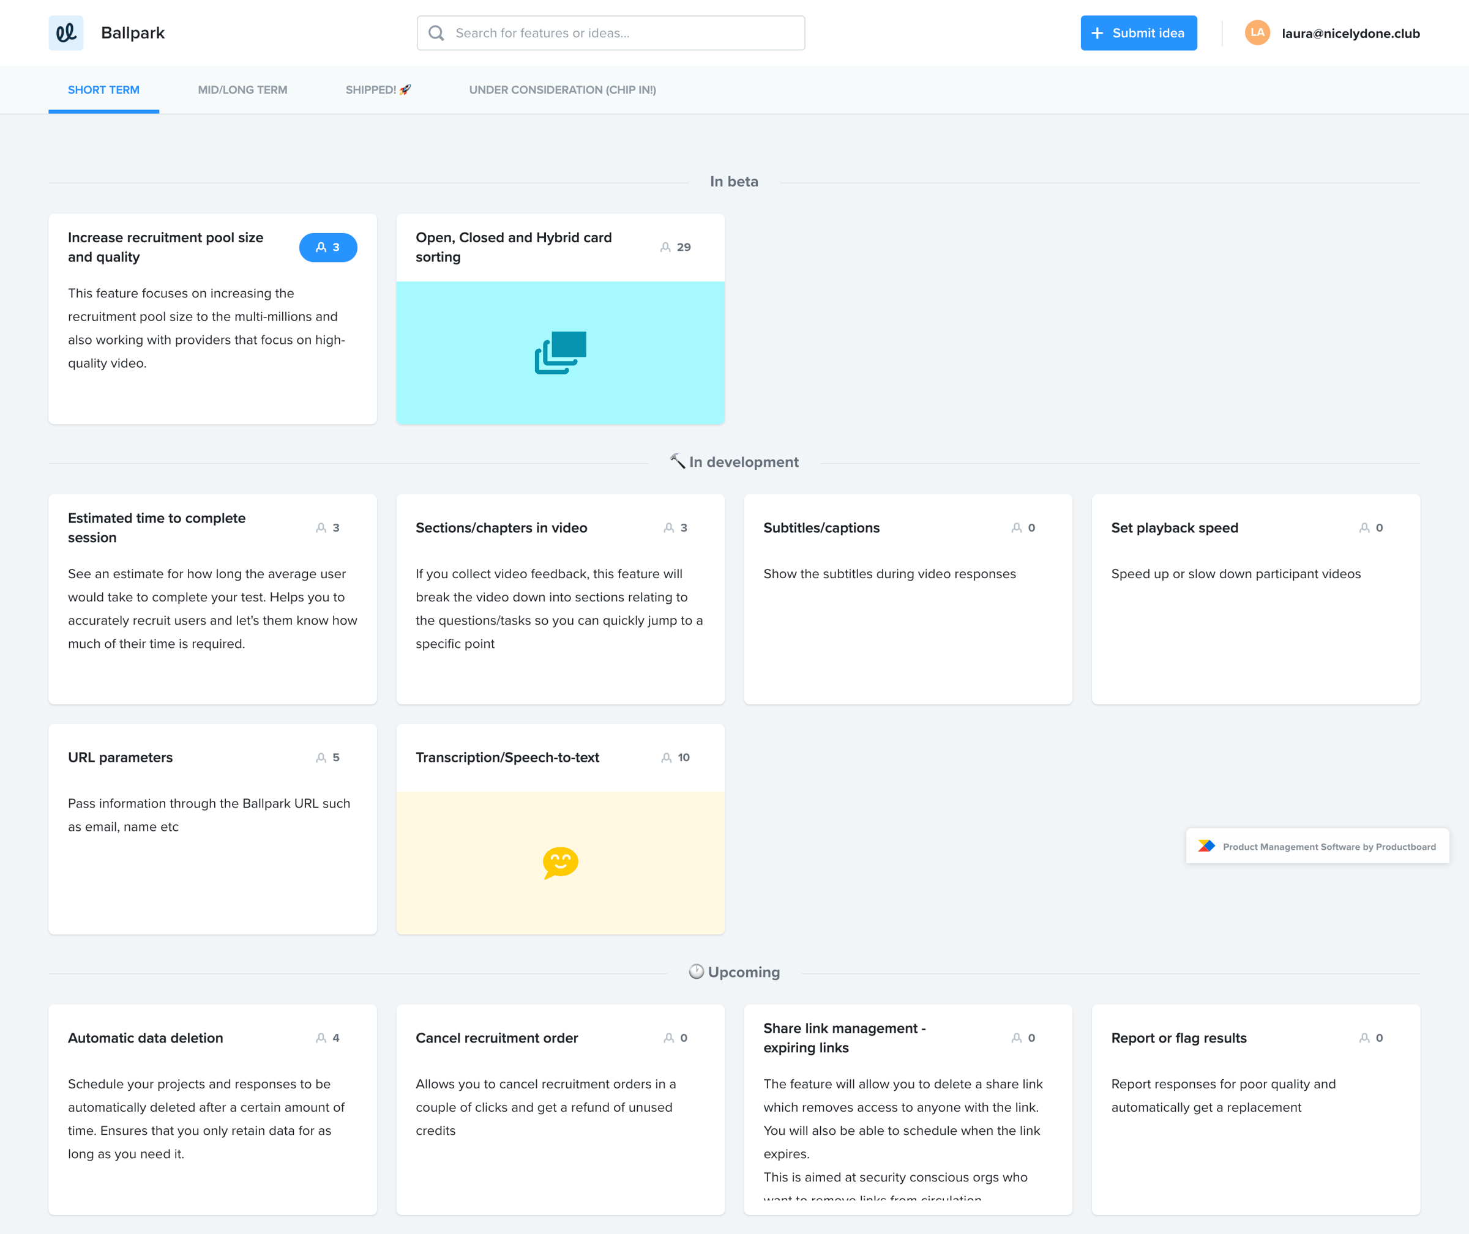Open URL parameters card title

tap(120, 757)
